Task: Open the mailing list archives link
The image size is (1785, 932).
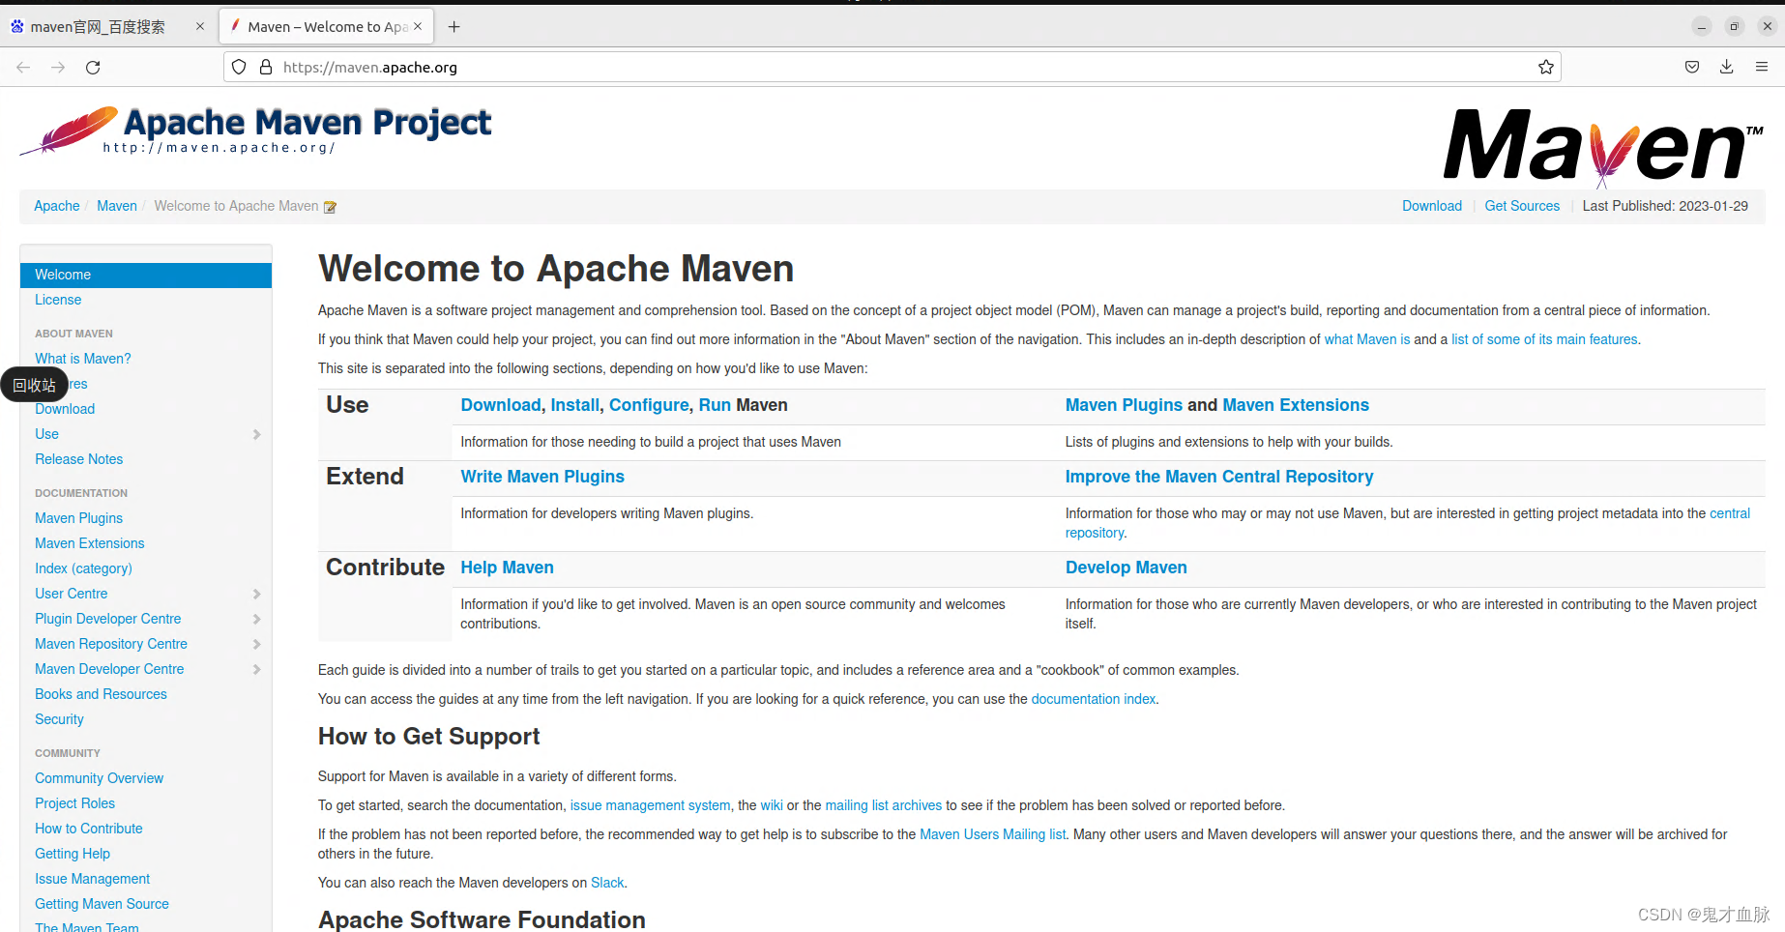Action: 883,805
